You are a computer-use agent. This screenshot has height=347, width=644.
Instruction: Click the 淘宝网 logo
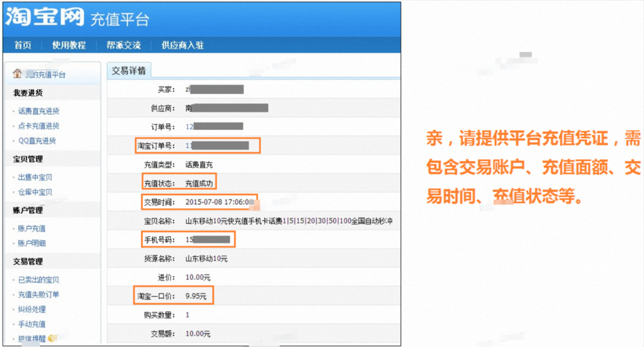(44, 17)
